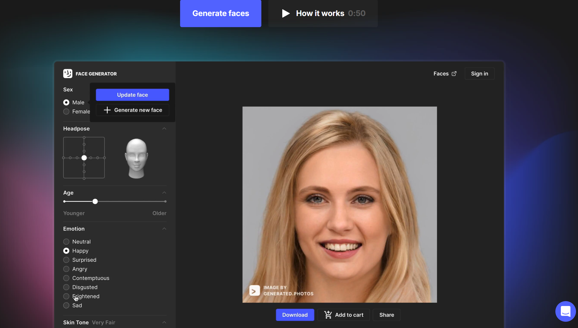Click the Share icon button
Screen dimensions: 578x328
click(x=386, y=314)
